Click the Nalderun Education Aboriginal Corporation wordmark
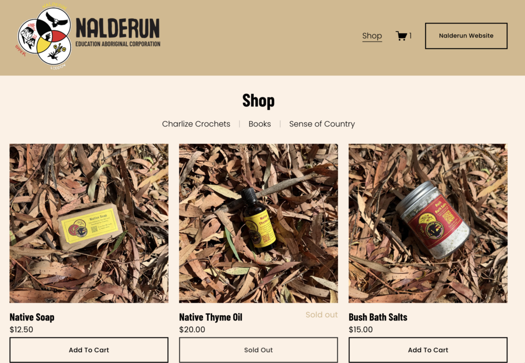Viewport: 525px width, 363px height. pos(118,32)
